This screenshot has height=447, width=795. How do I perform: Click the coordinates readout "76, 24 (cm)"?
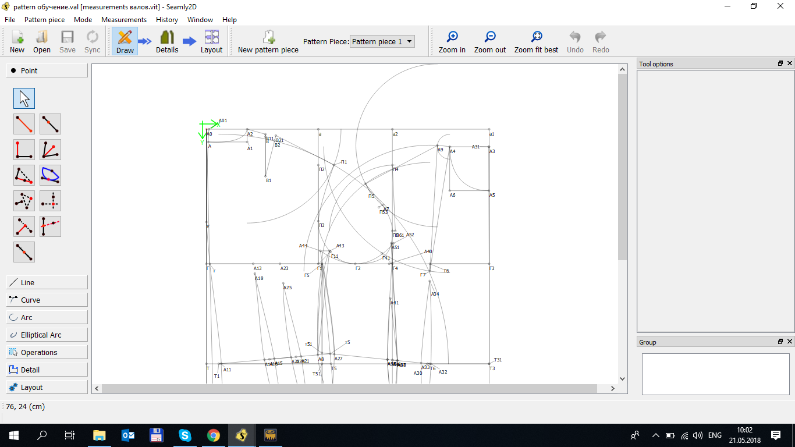(26, 407)
